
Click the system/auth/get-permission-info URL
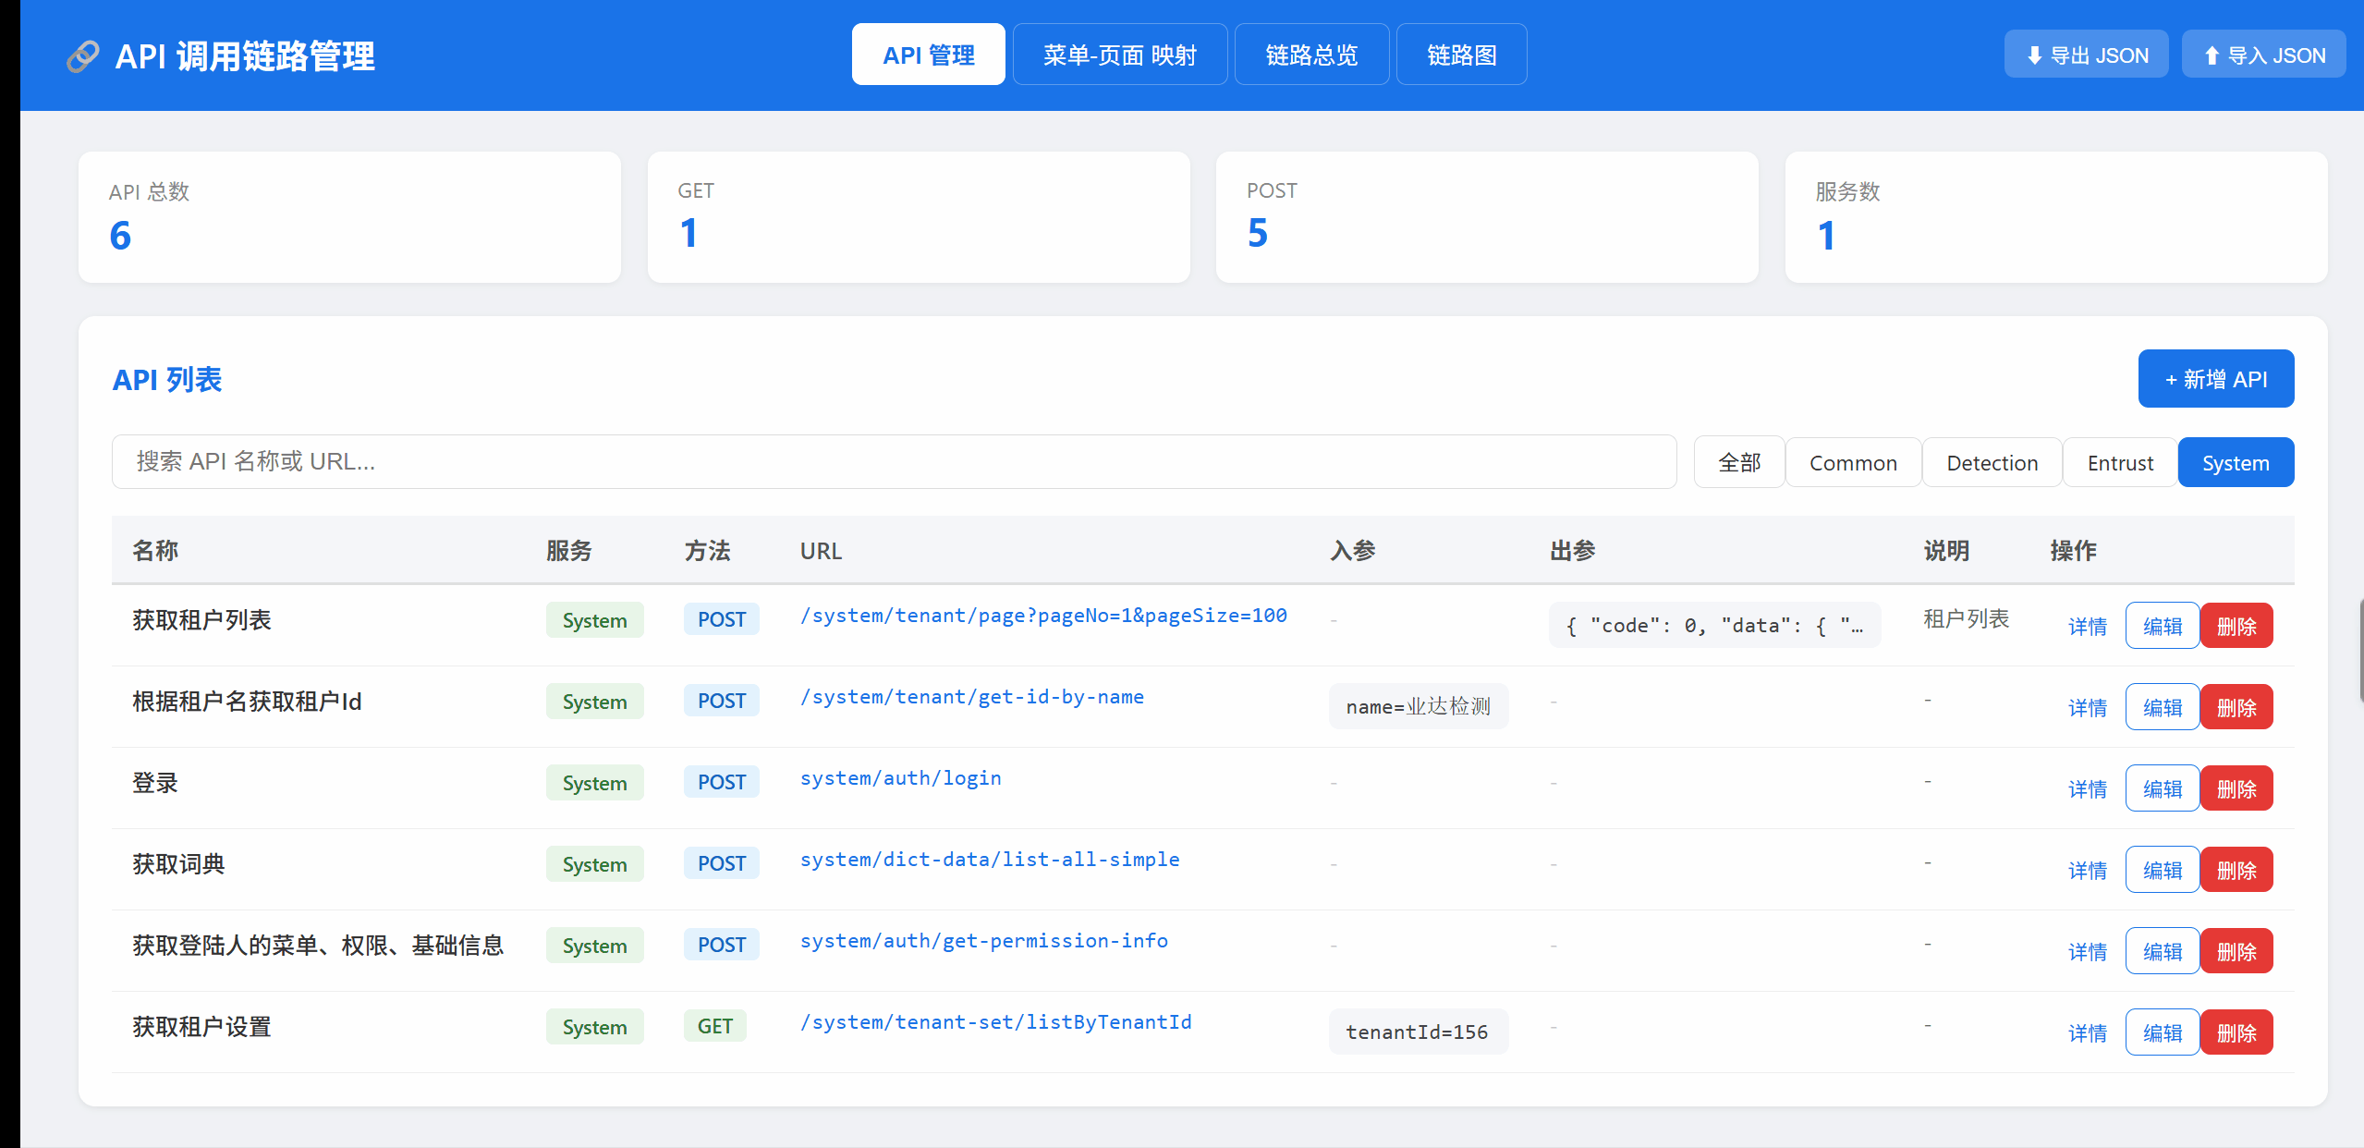pos(984,941)
